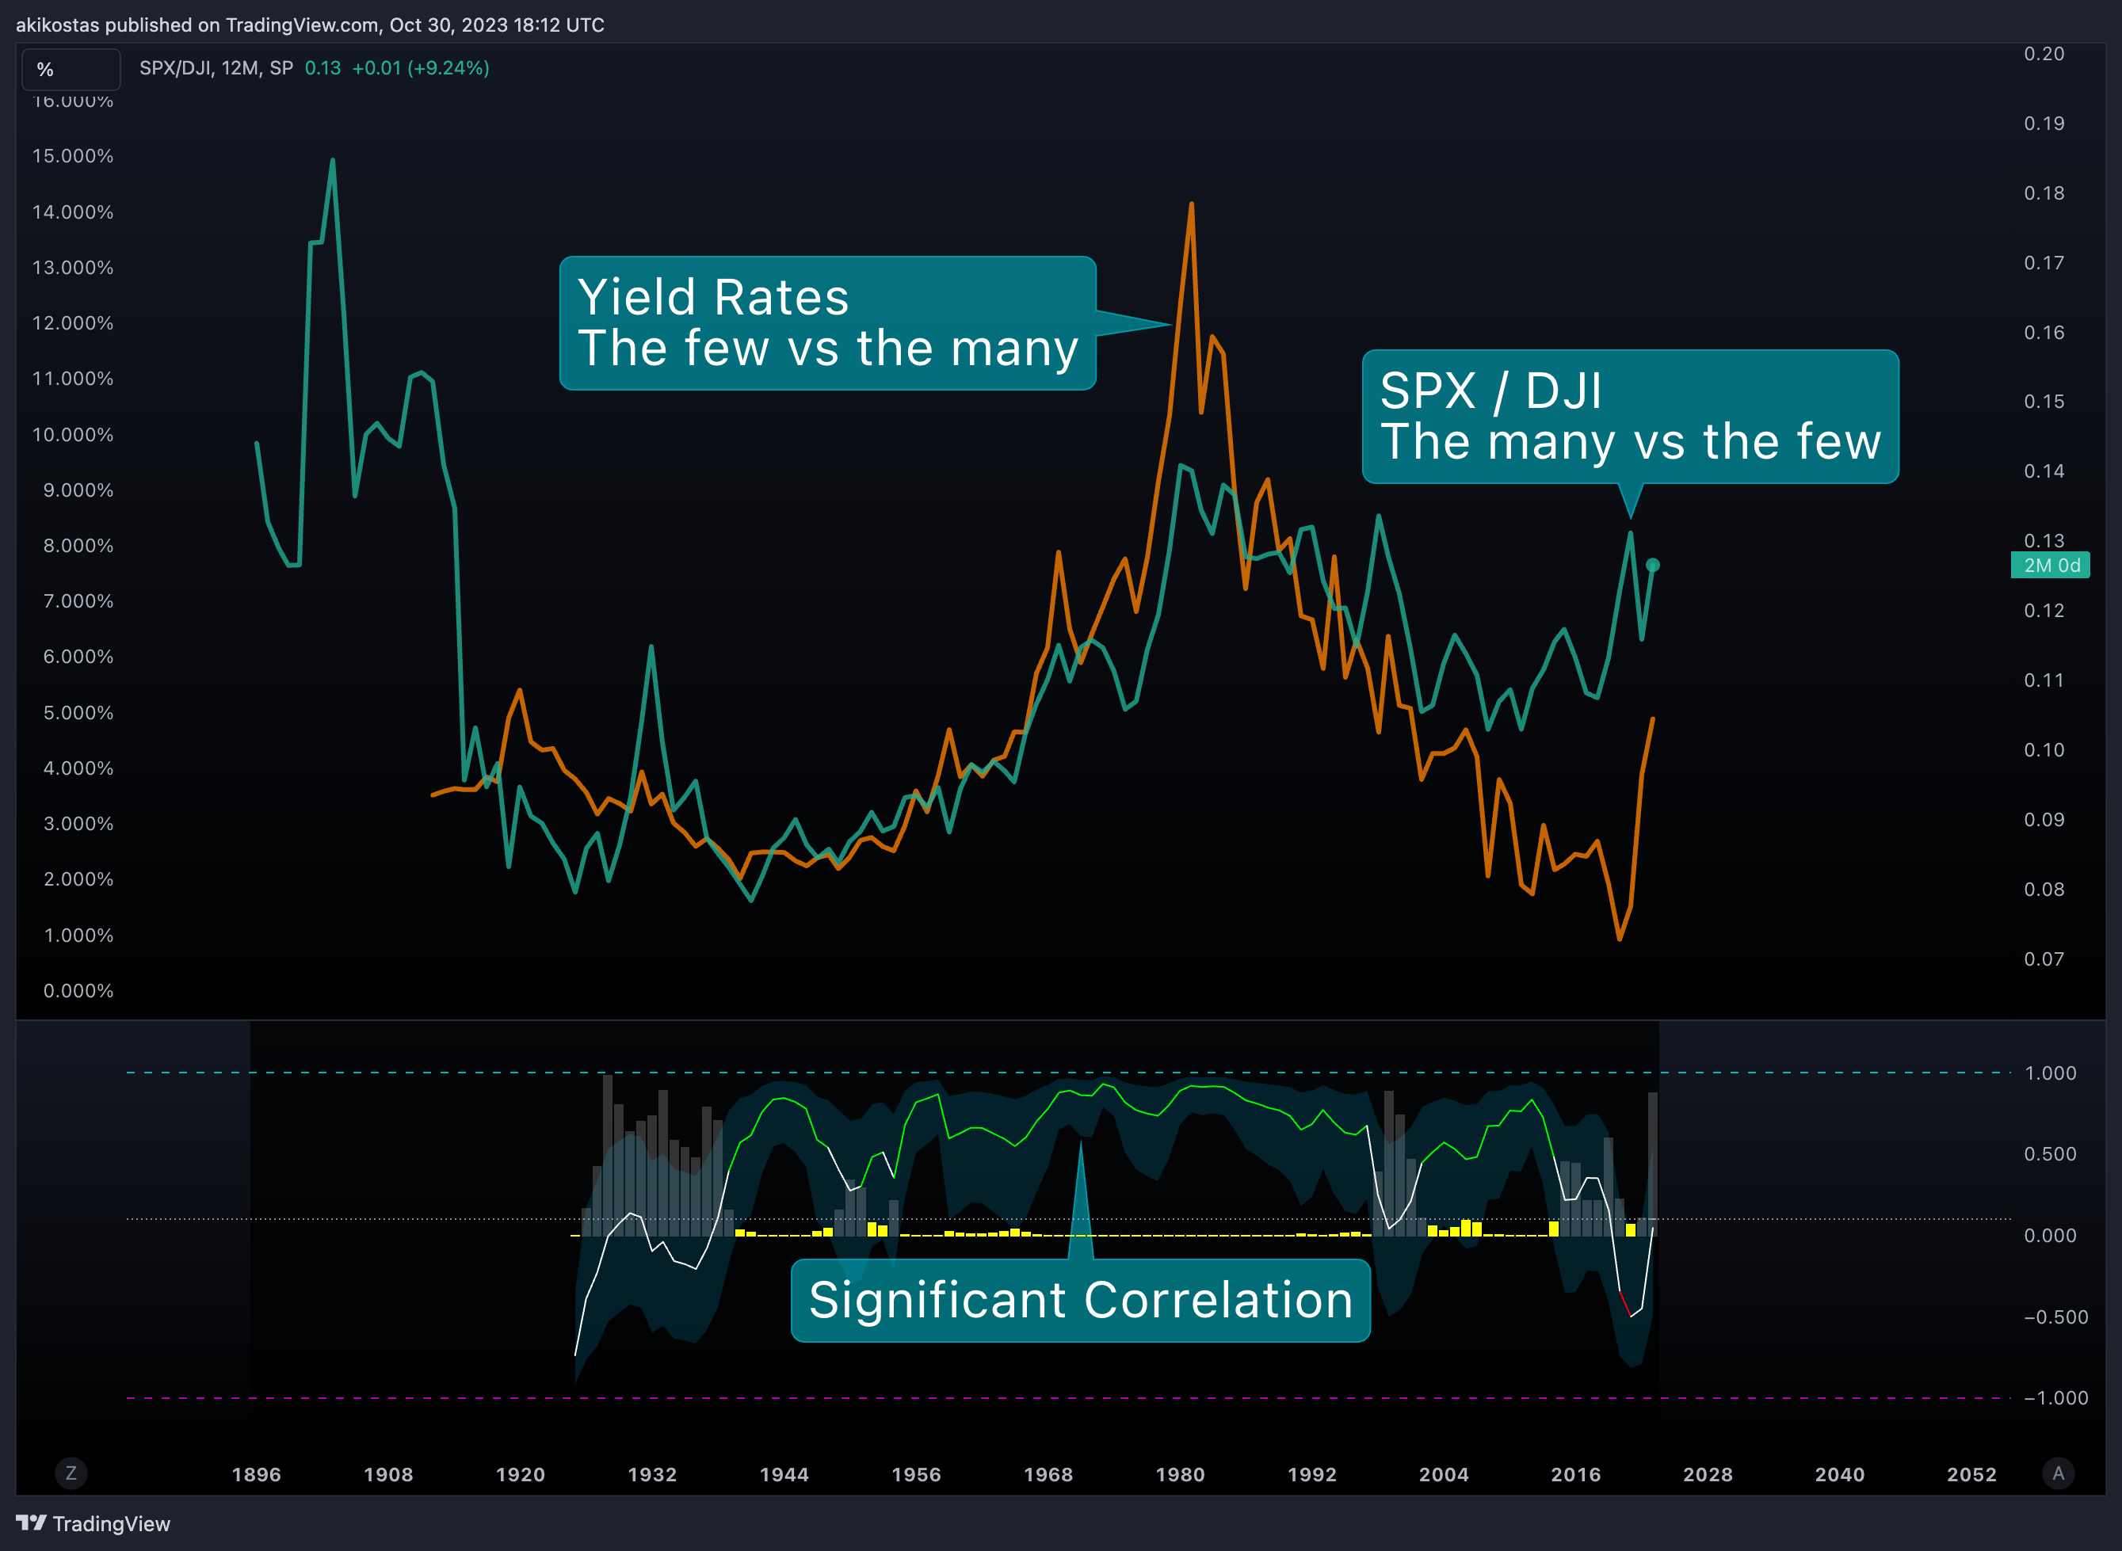Click the 13.000% left axis label
Screen dimensions: 2122x1551
[x=73, y=268]
